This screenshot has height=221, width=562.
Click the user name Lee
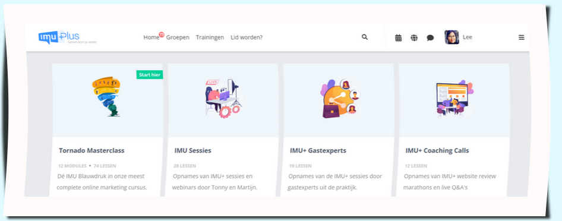pos(468,37)
